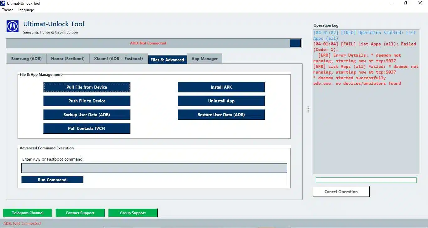Click the progress bar below the Operation Log
This screenshot has height=228, width=428.
[366, 180]
